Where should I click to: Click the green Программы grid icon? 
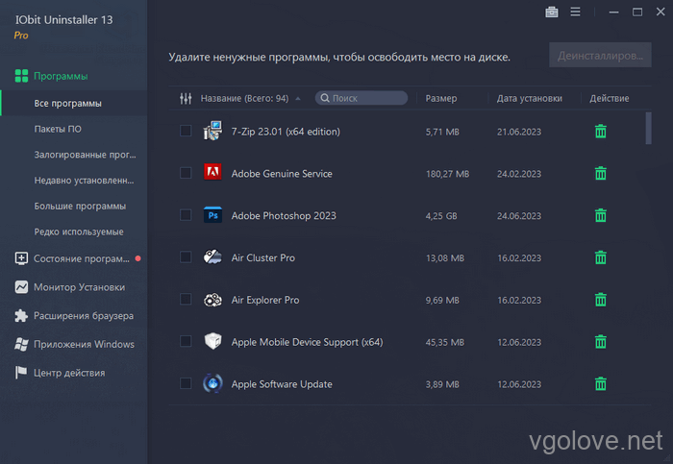[21, 76]
